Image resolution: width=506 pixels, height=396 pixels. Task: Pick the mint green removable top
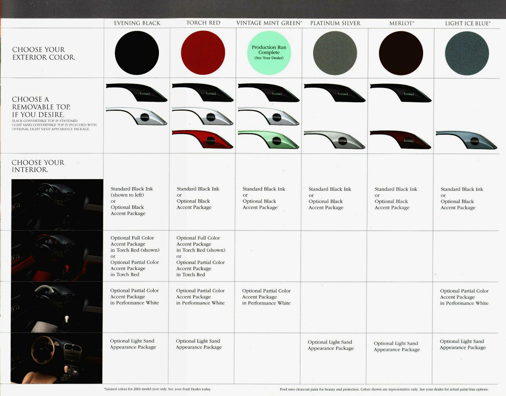tap(269, 139)
